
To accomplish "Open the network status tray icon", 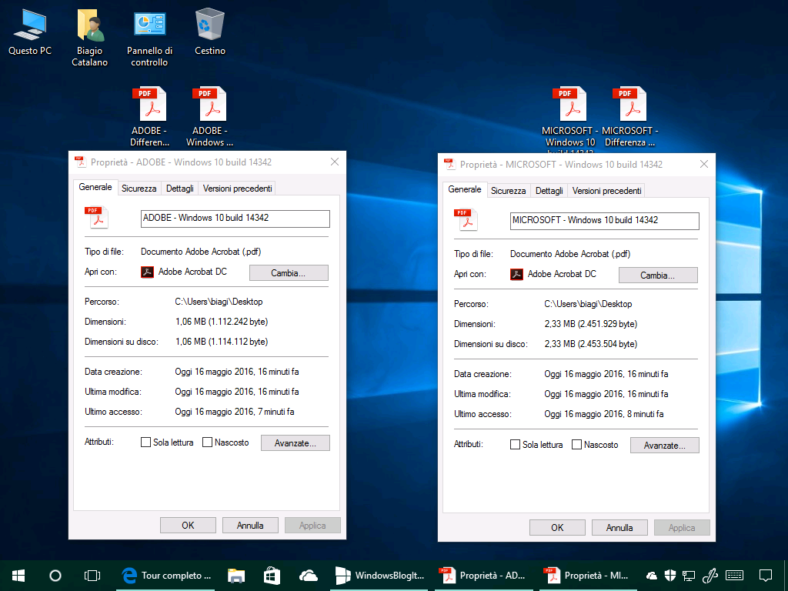I will coord(689,576).
